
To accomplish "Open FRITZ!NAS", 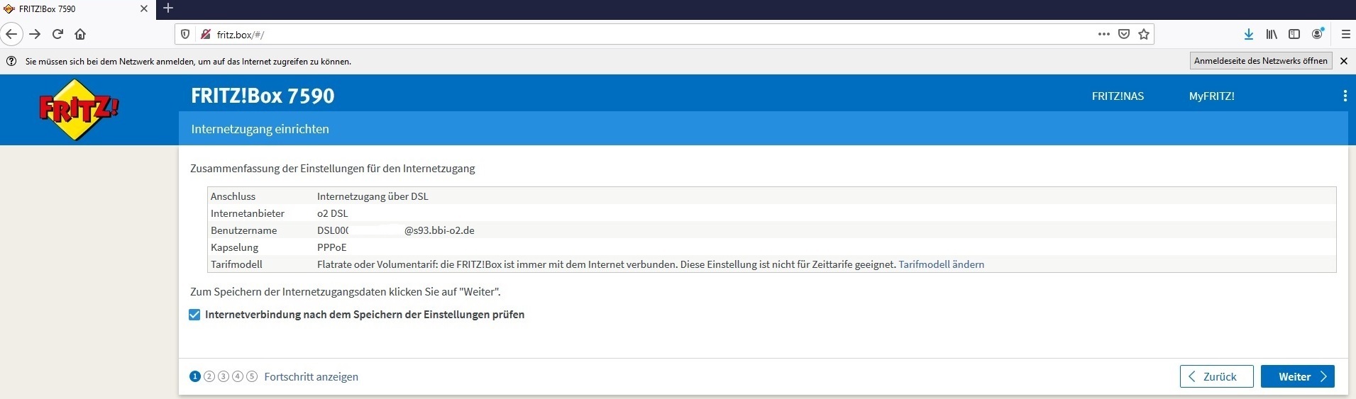I will 1118,96.
